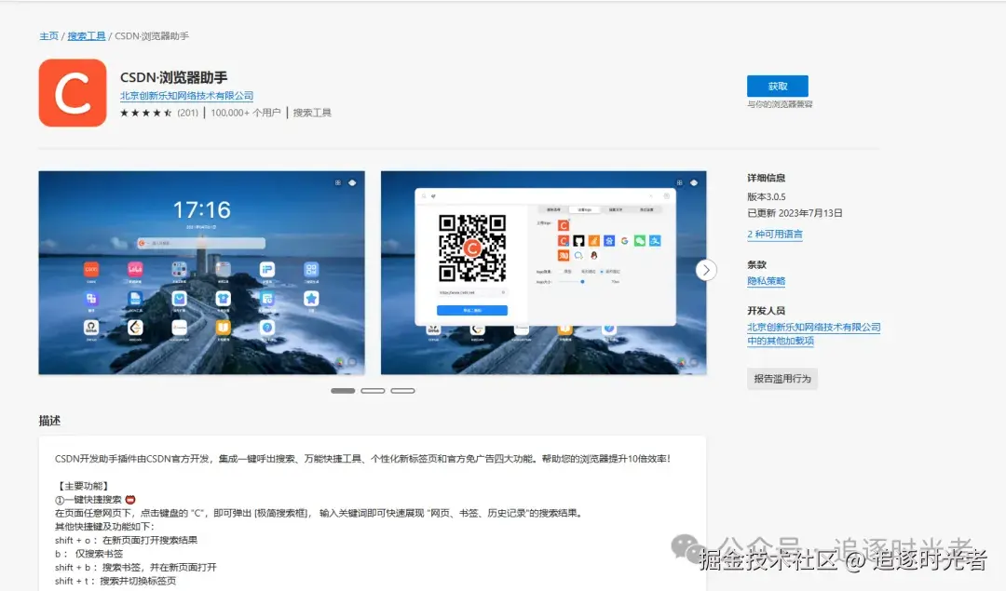Select the second Logo效果 radio option

pyautogui.click(x=602, y=271)
